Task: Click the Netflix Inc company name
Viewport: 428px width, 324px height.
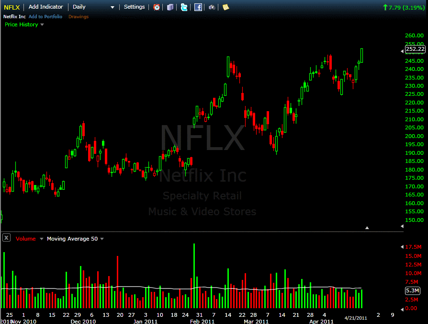Action: (14, 17)
